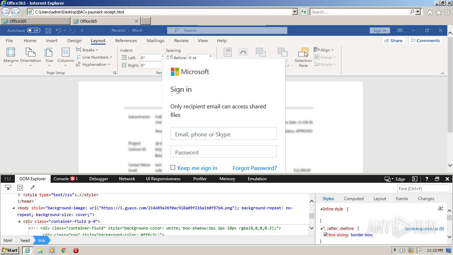Click the Internet Explorer taskbar icon
The height and width of the screenshot is (255, 453).
(27, 250)
